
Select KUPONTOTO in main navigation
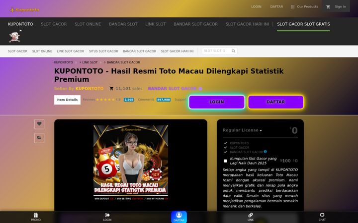coord(20,24)
